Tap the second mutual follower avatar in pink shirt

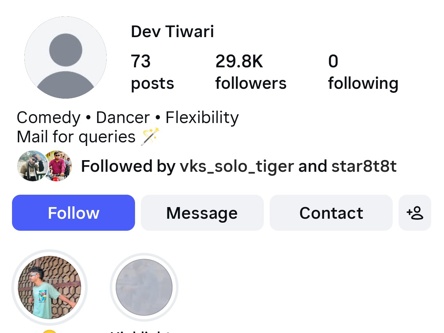[x=58, y=166]
